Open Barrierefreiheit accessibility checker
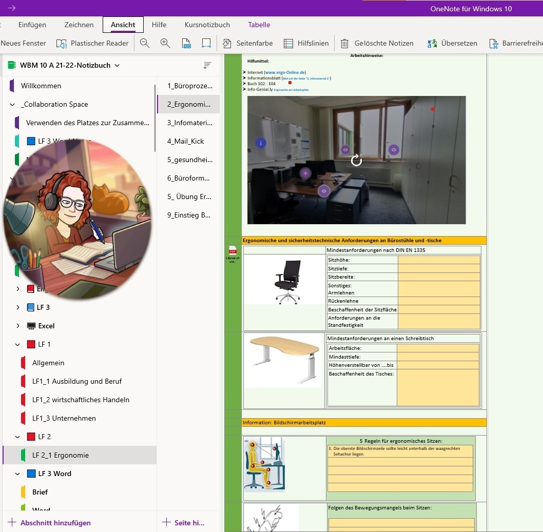Screen dimensions: 543x532 [x=516, y=43]
